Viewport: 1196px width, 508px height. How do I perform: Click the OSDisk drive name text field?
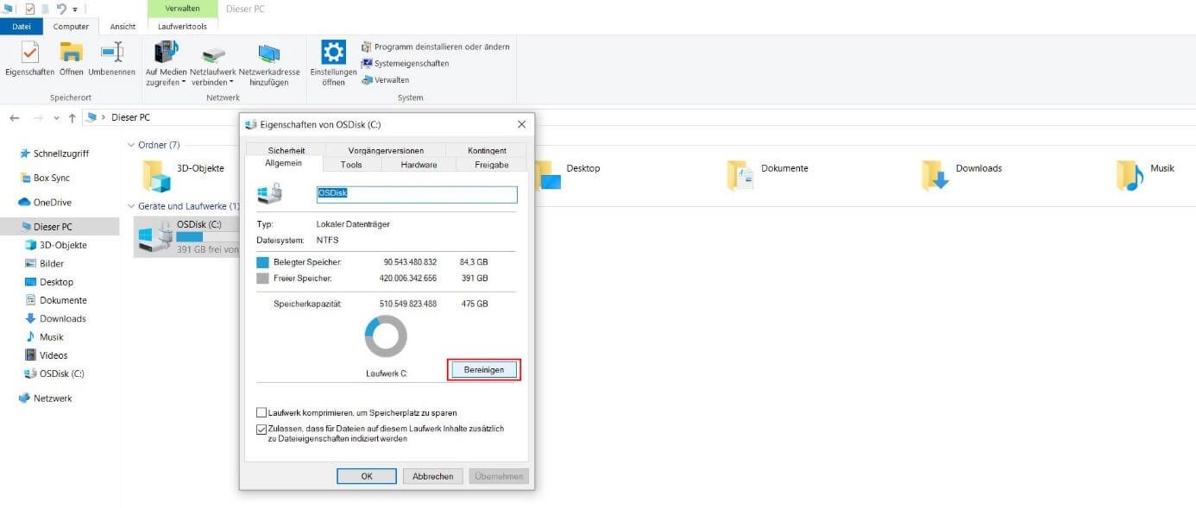tap(417, 194)
